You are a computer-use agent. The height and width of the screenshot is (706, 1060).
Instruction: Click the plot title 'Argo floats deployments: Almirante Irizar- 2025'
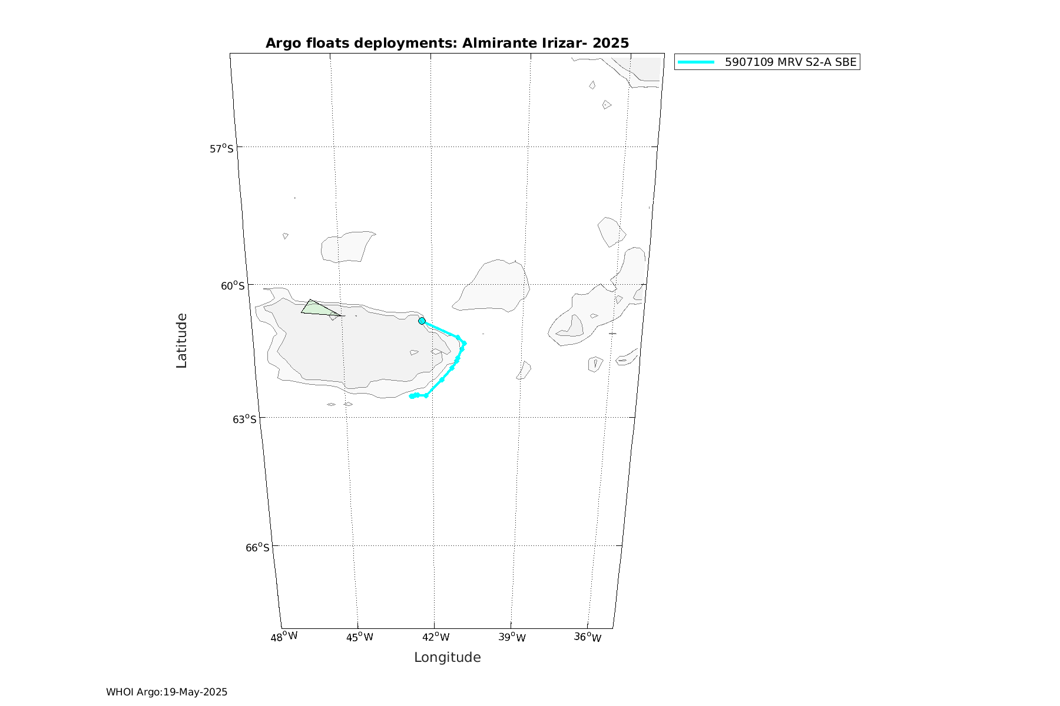point(447,43)
